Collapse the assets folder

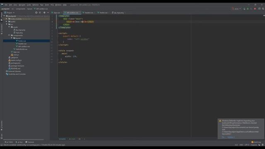click(x=9, y=27)
